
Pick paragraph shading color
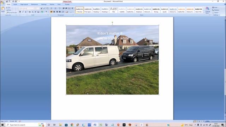[67, 12]
